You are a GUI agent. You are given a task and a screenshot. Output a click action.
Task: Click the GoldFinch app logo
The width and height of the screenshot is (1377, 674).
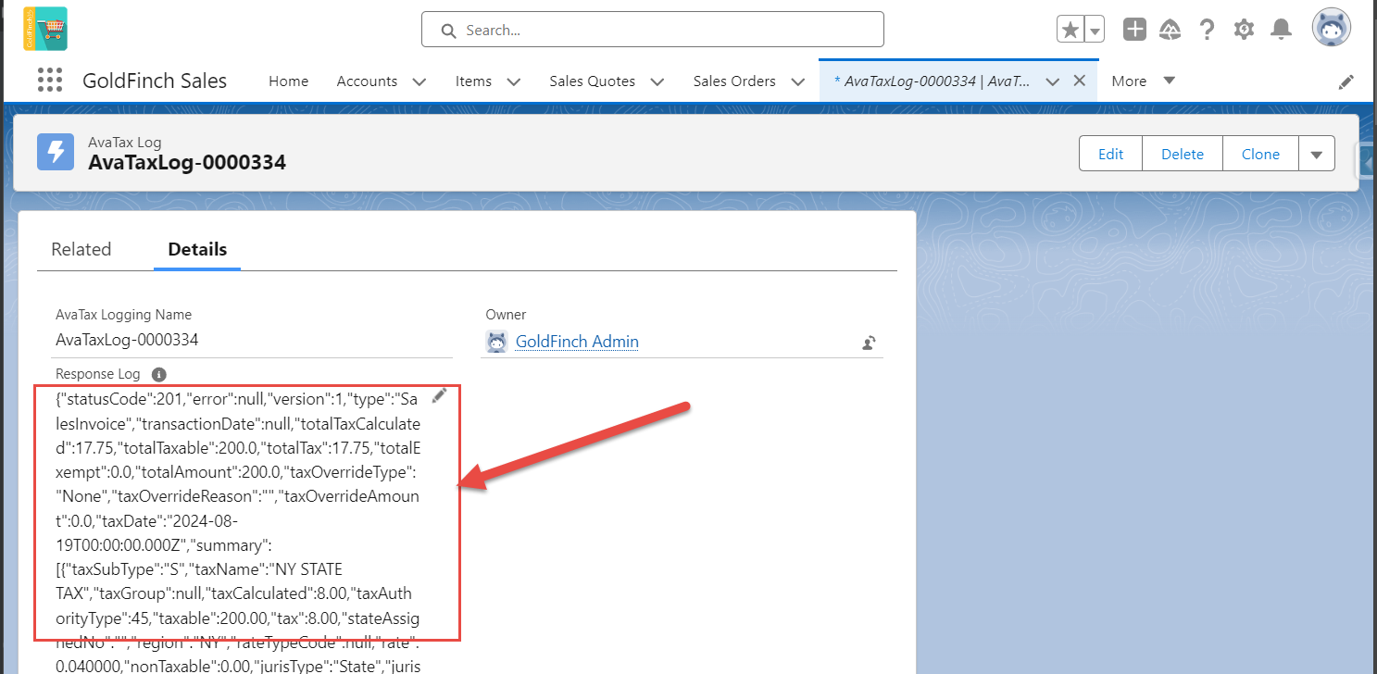coord(45,29)
